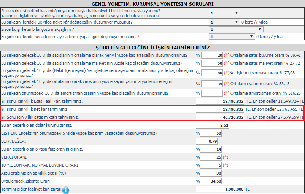The width and height of the screenshot is (305, 194).
Task: Click the red asterisk beside VERGİ ORANI field
Action: pos(226,157)
